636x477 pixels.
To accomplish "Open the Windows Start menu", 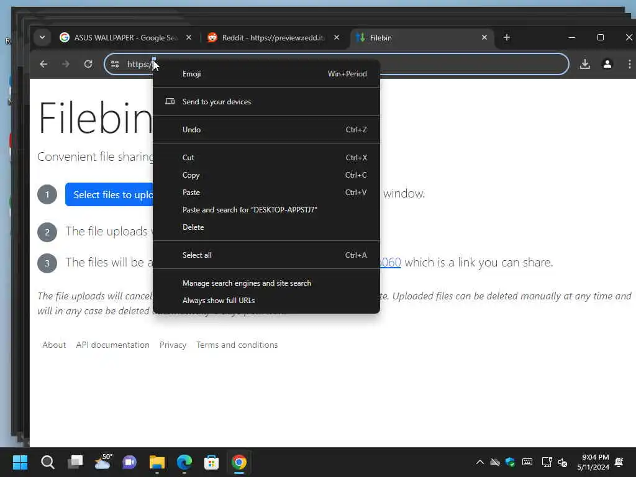I will click(x=20, y=462).
